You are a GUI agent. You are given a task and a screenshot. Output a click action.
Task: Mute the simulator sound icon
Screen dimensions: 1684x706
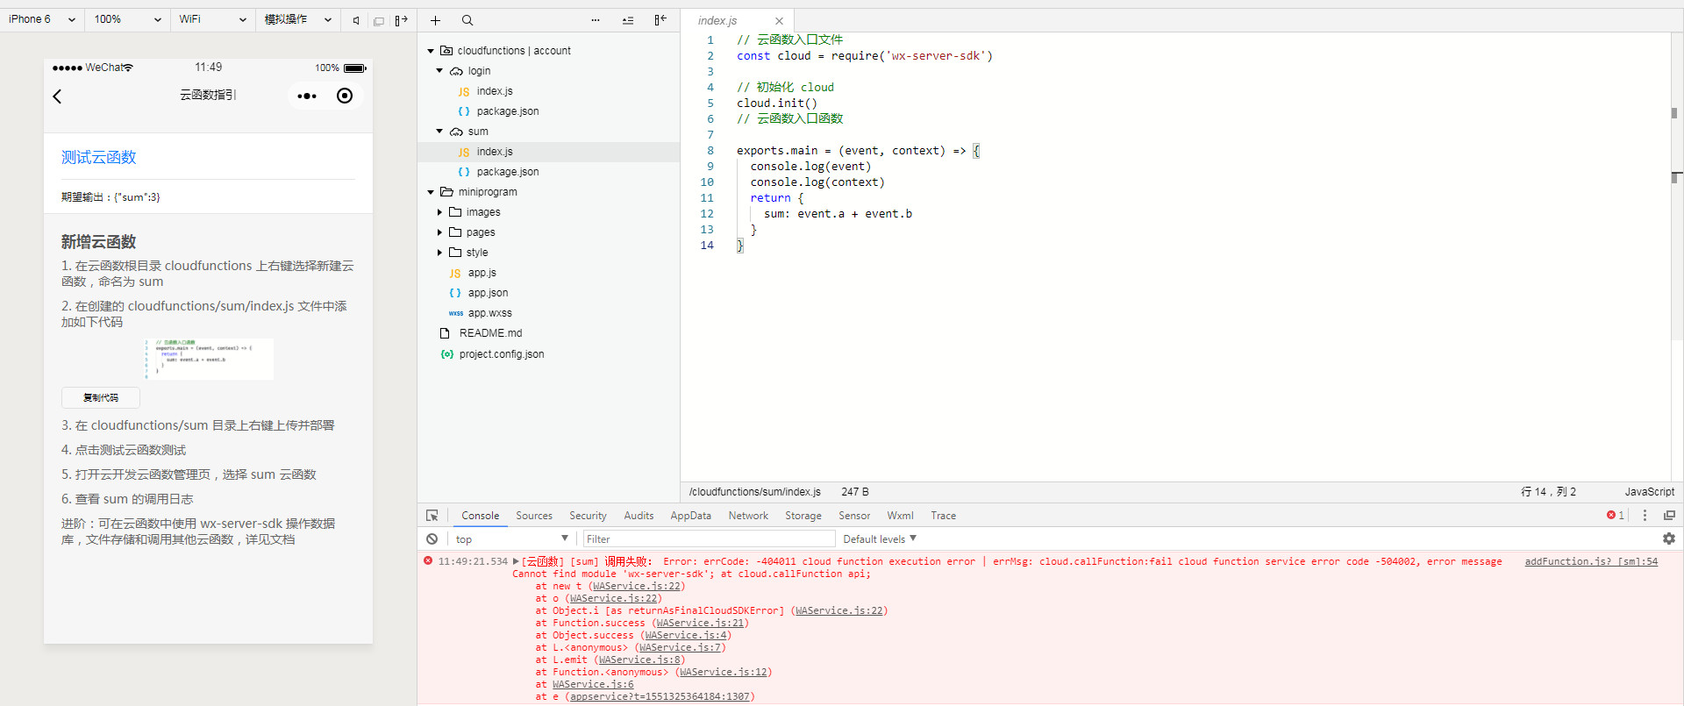click(356, 20)
